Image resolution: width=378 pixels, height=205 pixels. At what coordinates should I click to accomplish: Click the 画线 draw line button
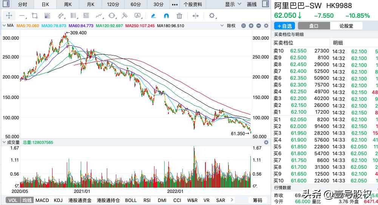pyautogui.click(x=252, y=4)
